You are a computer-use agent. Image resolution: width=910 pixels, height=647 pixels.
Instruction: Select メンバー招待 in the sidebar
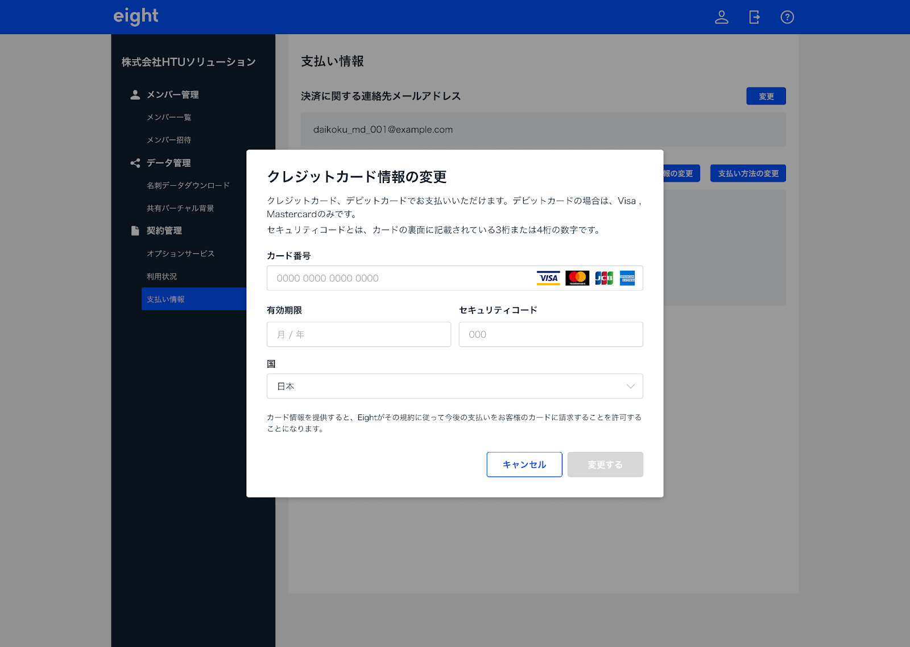[x=169, y=140]
